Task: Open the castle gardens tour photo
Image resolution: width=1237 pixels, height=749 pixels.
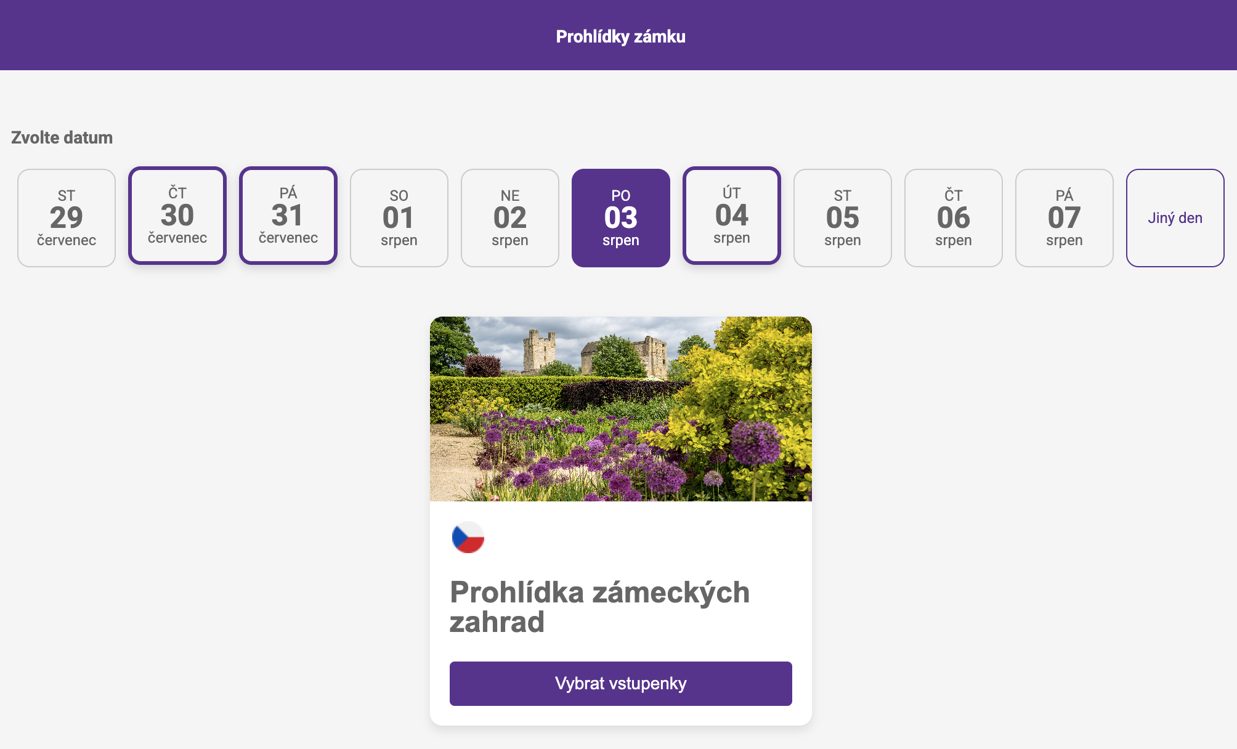Action: click(621, 409)
